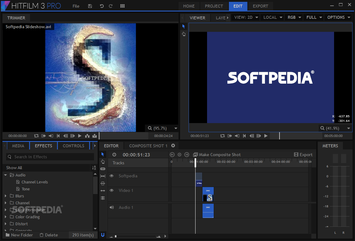Click the Undo arrow in the top bar
The width and height of the screenshot is (355, 241).
tap(102, 6)
